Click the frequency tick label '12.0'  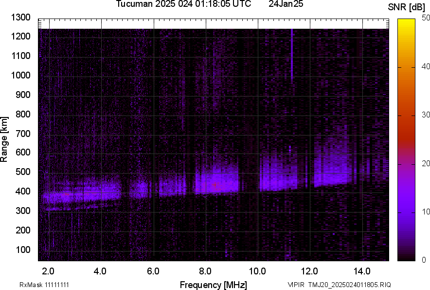tap(309, 271)
